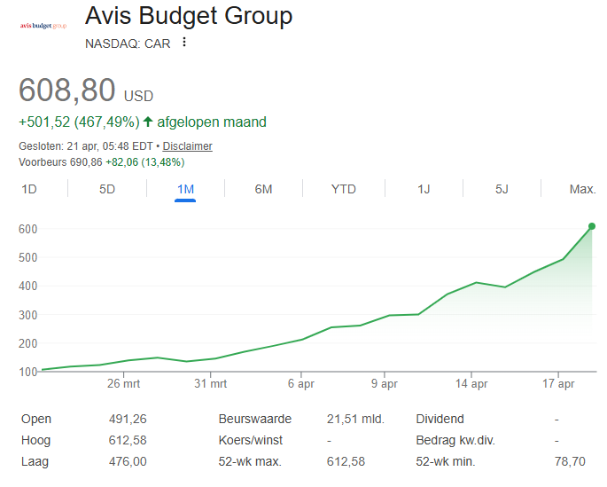The width and height of the screenshot is (607, 487).
Task: Click the NASDAQ: CAR ticker text
Action: pyautogui.click(x=128, y=43)
